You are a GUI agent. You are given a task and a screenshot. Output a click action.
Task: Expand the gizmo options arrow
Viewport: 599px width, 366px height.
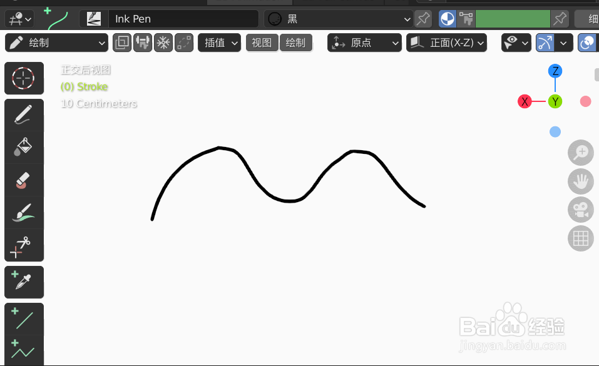[x=563, y=43]
